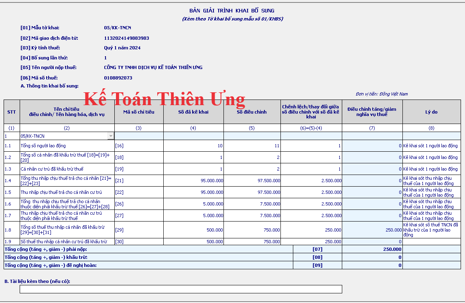Click the difference value 250.000 in row 1.9
The image size is (465, 303).
coord(311,242)
